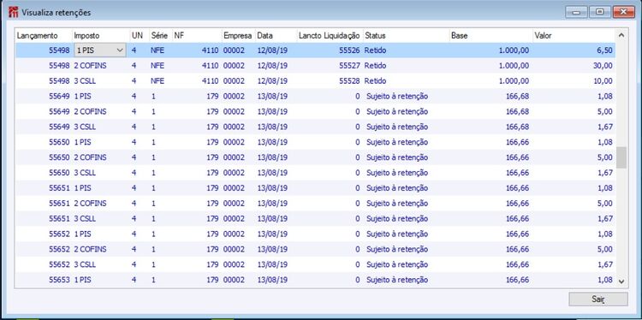
Task: Select 1 PIS cell of lançamento 55653
Action: (x=82, y=280)
